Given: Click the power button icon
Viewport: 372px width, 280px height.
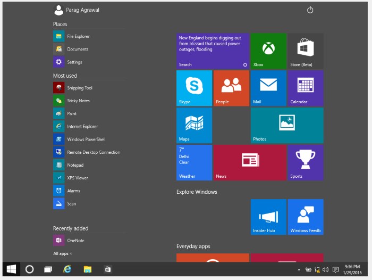Looking at the screenshot, I should 310,10.
